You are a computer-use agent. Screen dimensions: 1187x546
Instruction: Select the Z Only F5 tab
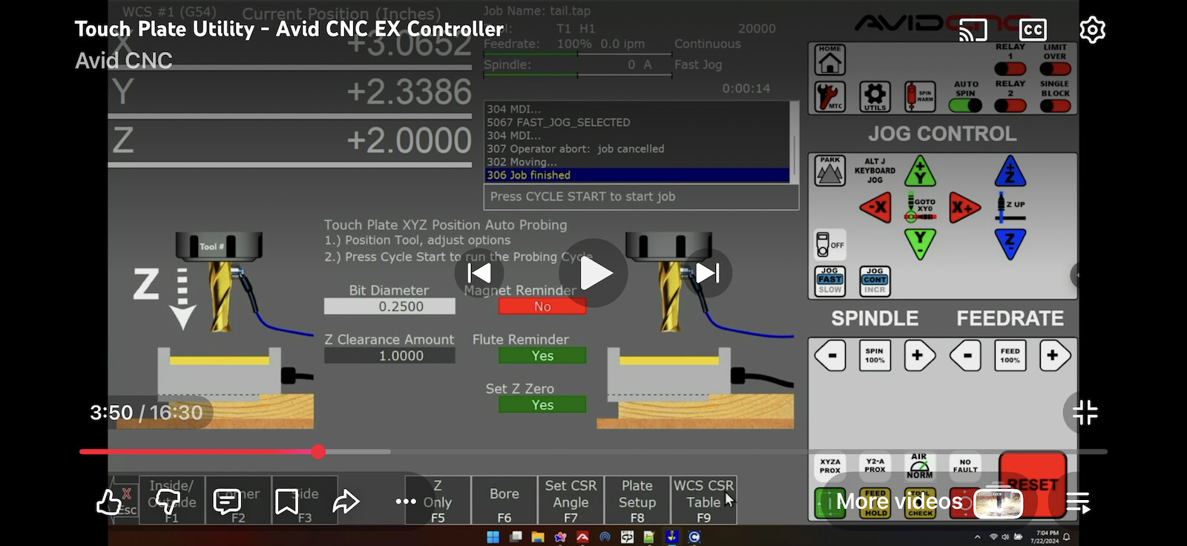point(438,501)
